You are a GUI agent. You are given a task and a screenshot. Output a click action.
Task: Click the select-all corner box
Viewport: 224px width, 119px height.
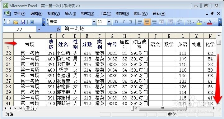pyautogui.click(x=8, y=36)
